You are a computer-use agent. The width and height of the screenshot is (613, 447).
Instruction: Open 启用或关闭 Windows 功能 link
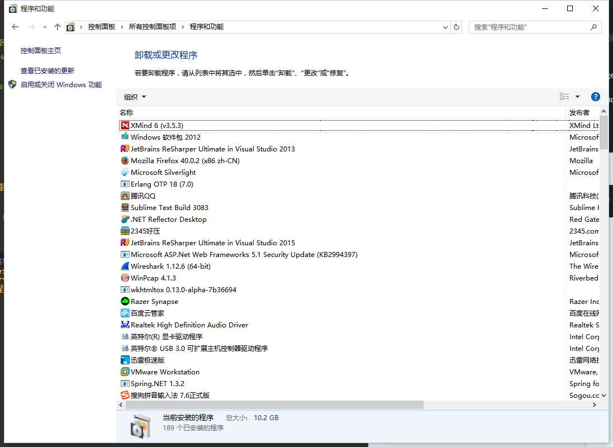pyautogui.click(x=61, y=84)
